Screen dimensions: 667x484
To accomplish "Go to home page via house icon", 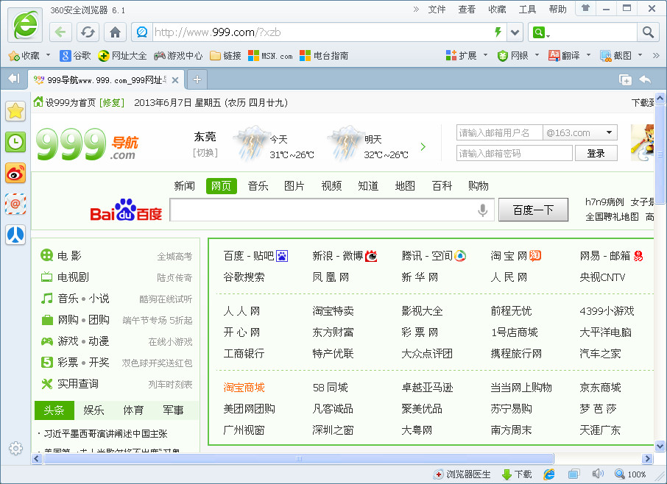I will (116, 32).
